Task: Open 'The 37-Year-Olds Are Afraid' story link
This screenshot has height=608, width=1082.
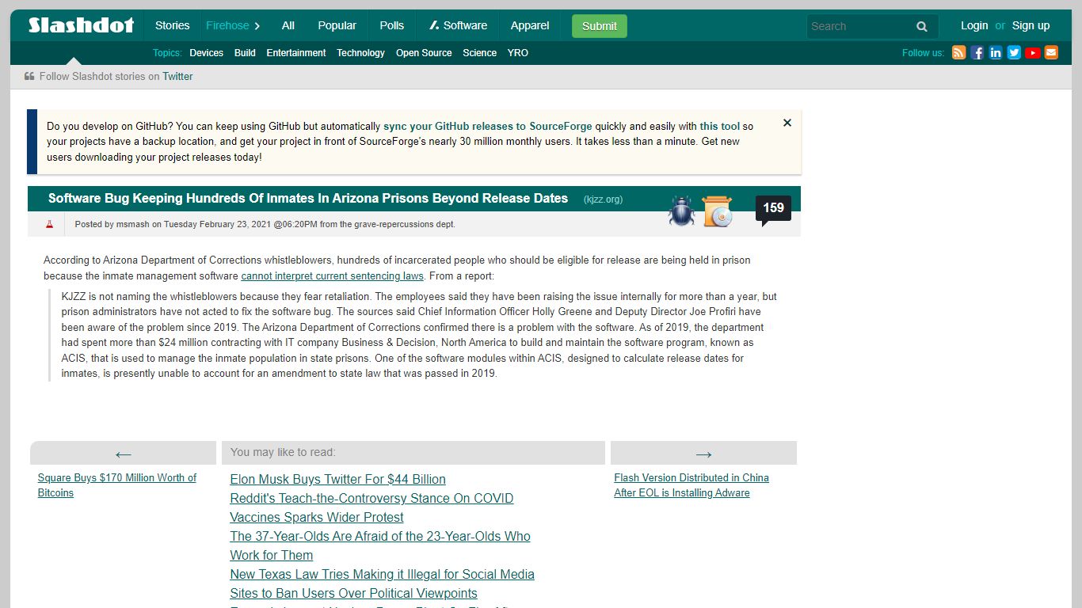Action: point(380,545)
